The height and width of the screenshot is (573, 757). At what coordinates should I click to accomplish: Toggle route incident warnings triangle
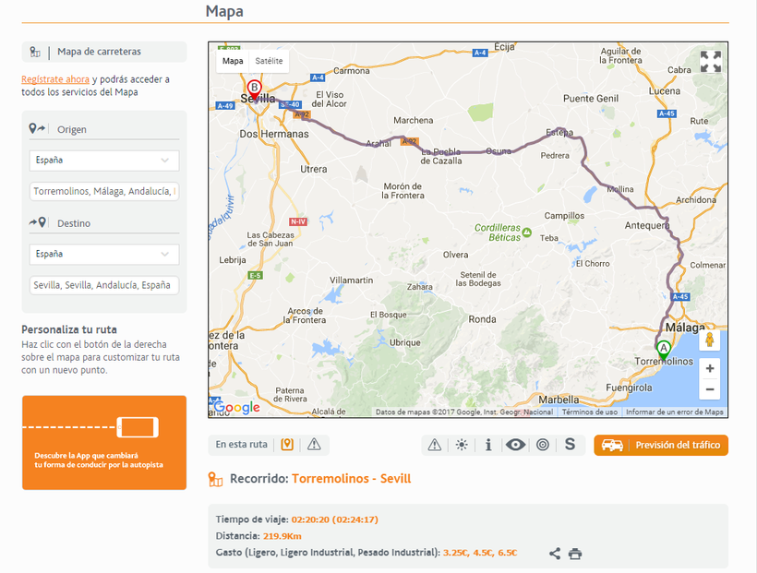click(x=314, y=445)
